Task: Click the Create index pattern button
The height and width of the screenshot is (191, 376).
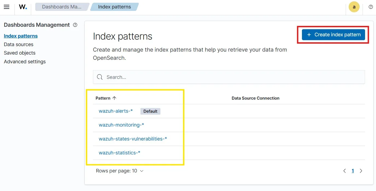Action: click(x=333, y=35)
